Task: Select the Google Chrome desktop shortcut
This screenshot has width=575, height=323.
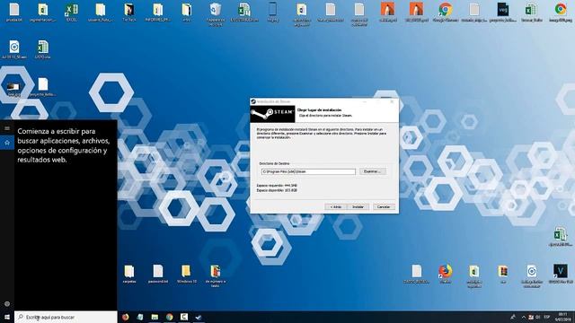Action: click(x=446, y=12)
